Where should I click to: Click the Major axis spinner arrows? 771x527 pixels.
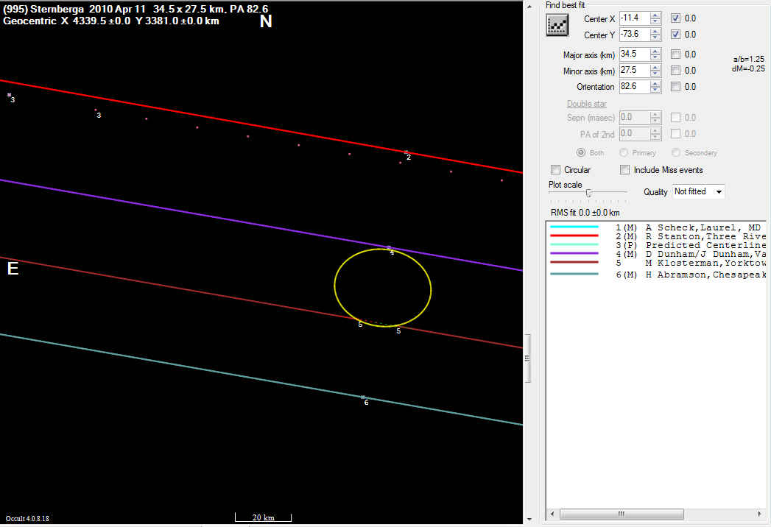[x=655, y=54]
